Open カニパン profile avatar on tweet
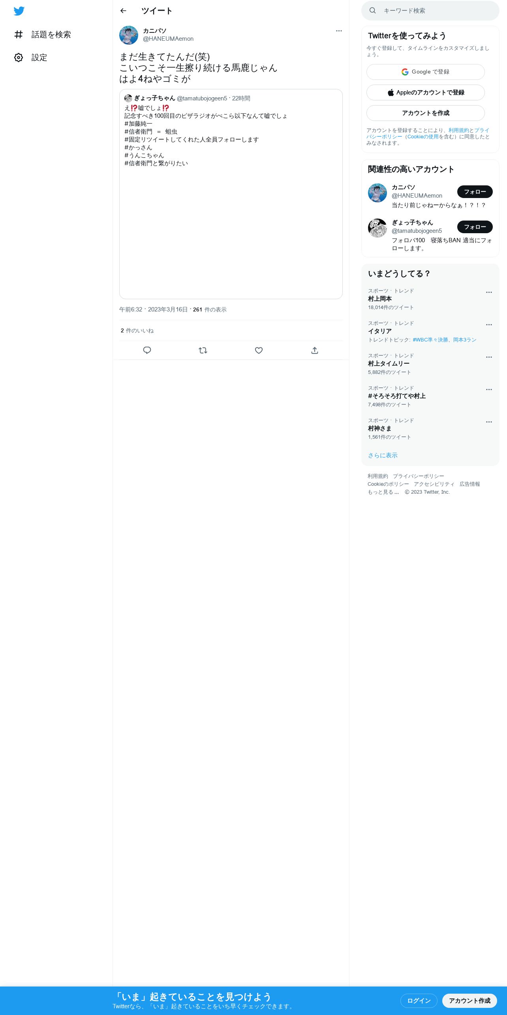 click(129, 35)
